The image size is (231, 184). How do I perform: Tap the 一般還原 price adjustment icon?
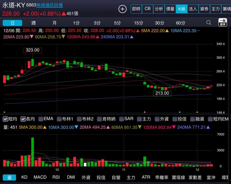(x=223, y=23)
